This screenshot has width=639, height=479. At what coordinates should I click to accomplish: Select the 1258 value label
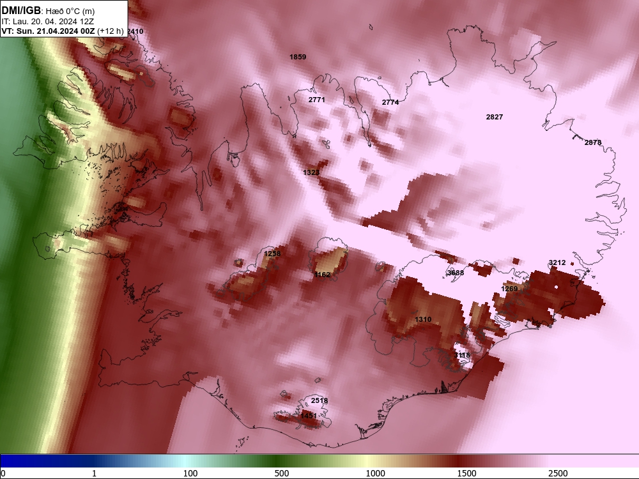coord(272,254)
